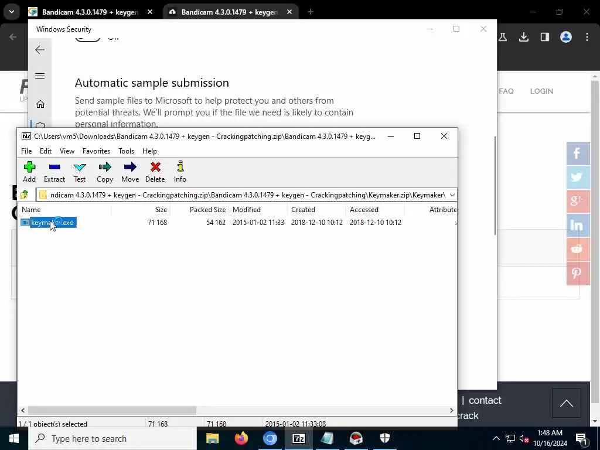Image resolution: width=600 pixels, height=450 pixels.
Task: Click the right arrow of horizontal scrollbar
Action: tap(451, 410)
